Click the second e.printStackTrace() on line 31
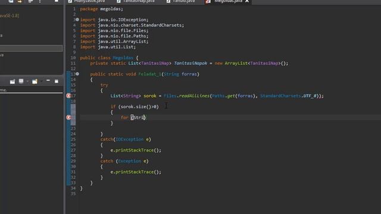The image size is (381, 214). coord(136,172)
